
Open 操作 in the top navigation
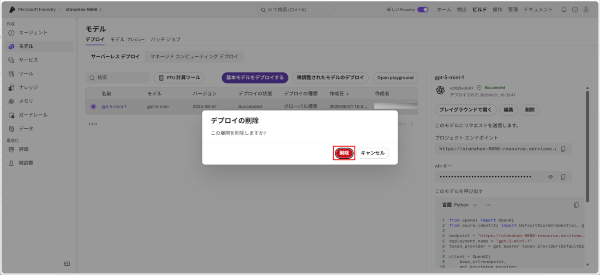pos(497,9)
